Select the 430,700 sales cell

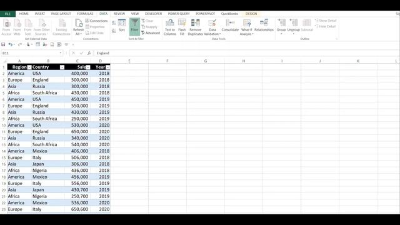tap(77, 190)
